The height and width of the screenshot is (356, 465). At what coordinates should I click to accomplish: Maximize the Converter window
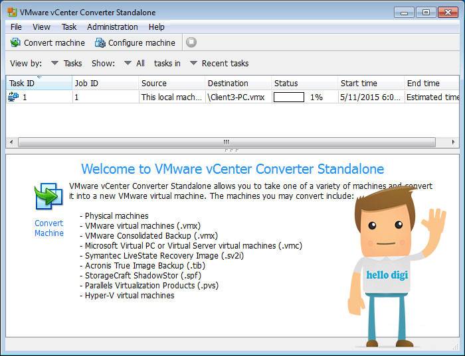pos(426,13)
